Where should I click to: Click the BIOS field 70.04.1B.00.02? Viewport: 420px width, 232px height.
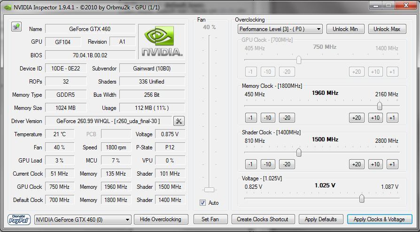pos(90,55)
